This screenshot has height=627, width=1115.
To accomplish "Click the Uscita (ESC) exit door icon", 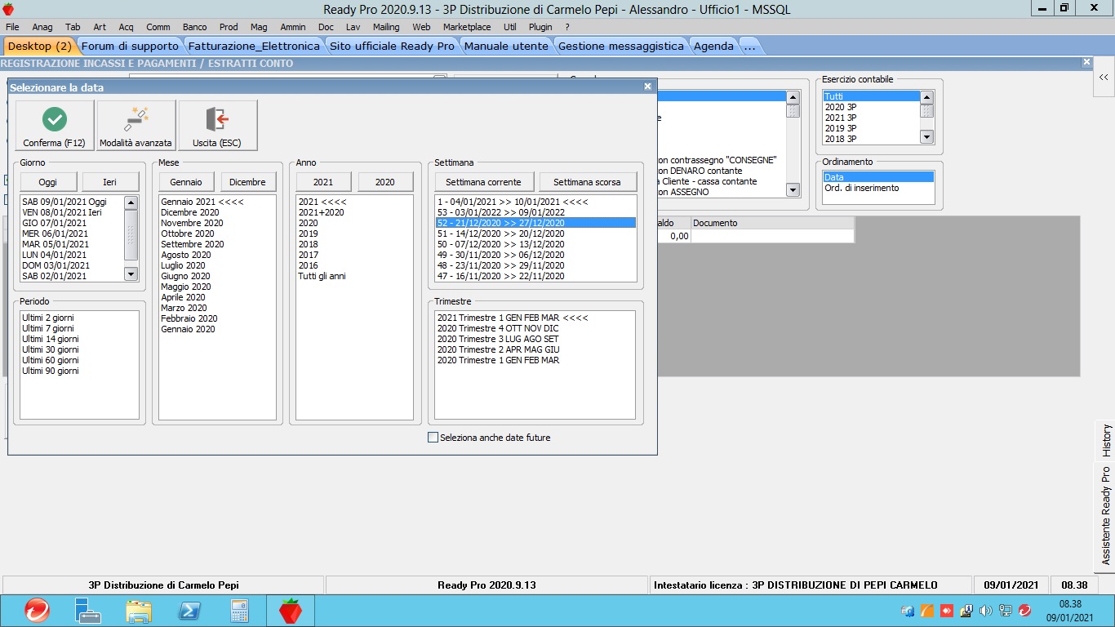I will point(217,126).
